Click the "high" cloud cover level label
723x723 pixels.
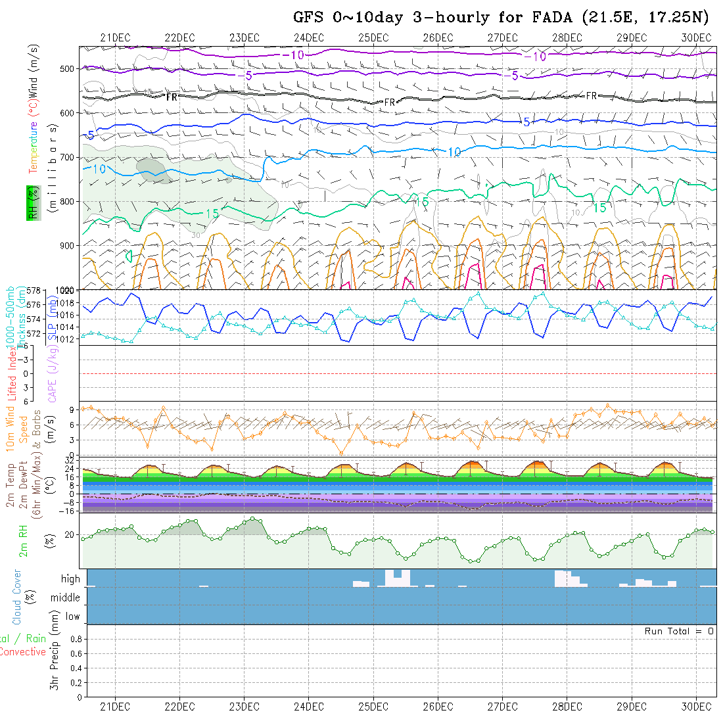70,579
